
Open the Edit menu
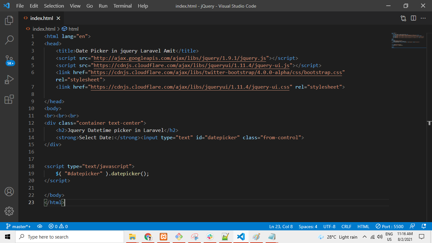pos(34,6)
